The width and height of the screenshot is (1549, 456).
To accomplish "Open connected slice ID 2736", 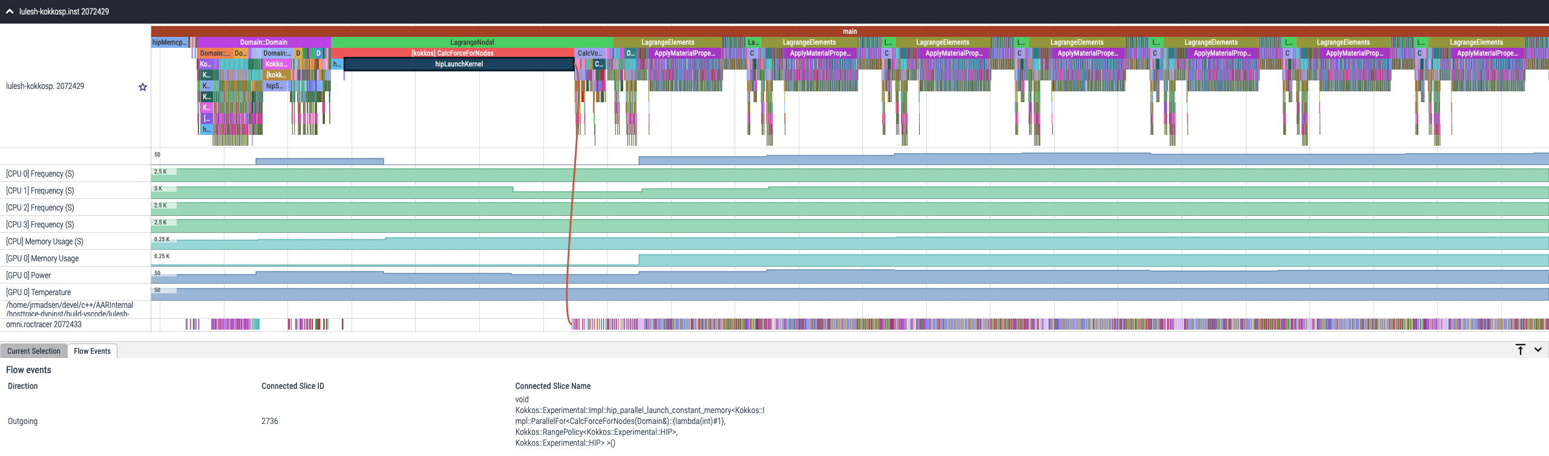I will click(270, 422).
